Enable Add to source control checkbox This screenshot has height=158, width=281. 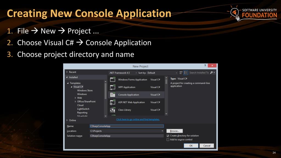(x=168, y=140)
